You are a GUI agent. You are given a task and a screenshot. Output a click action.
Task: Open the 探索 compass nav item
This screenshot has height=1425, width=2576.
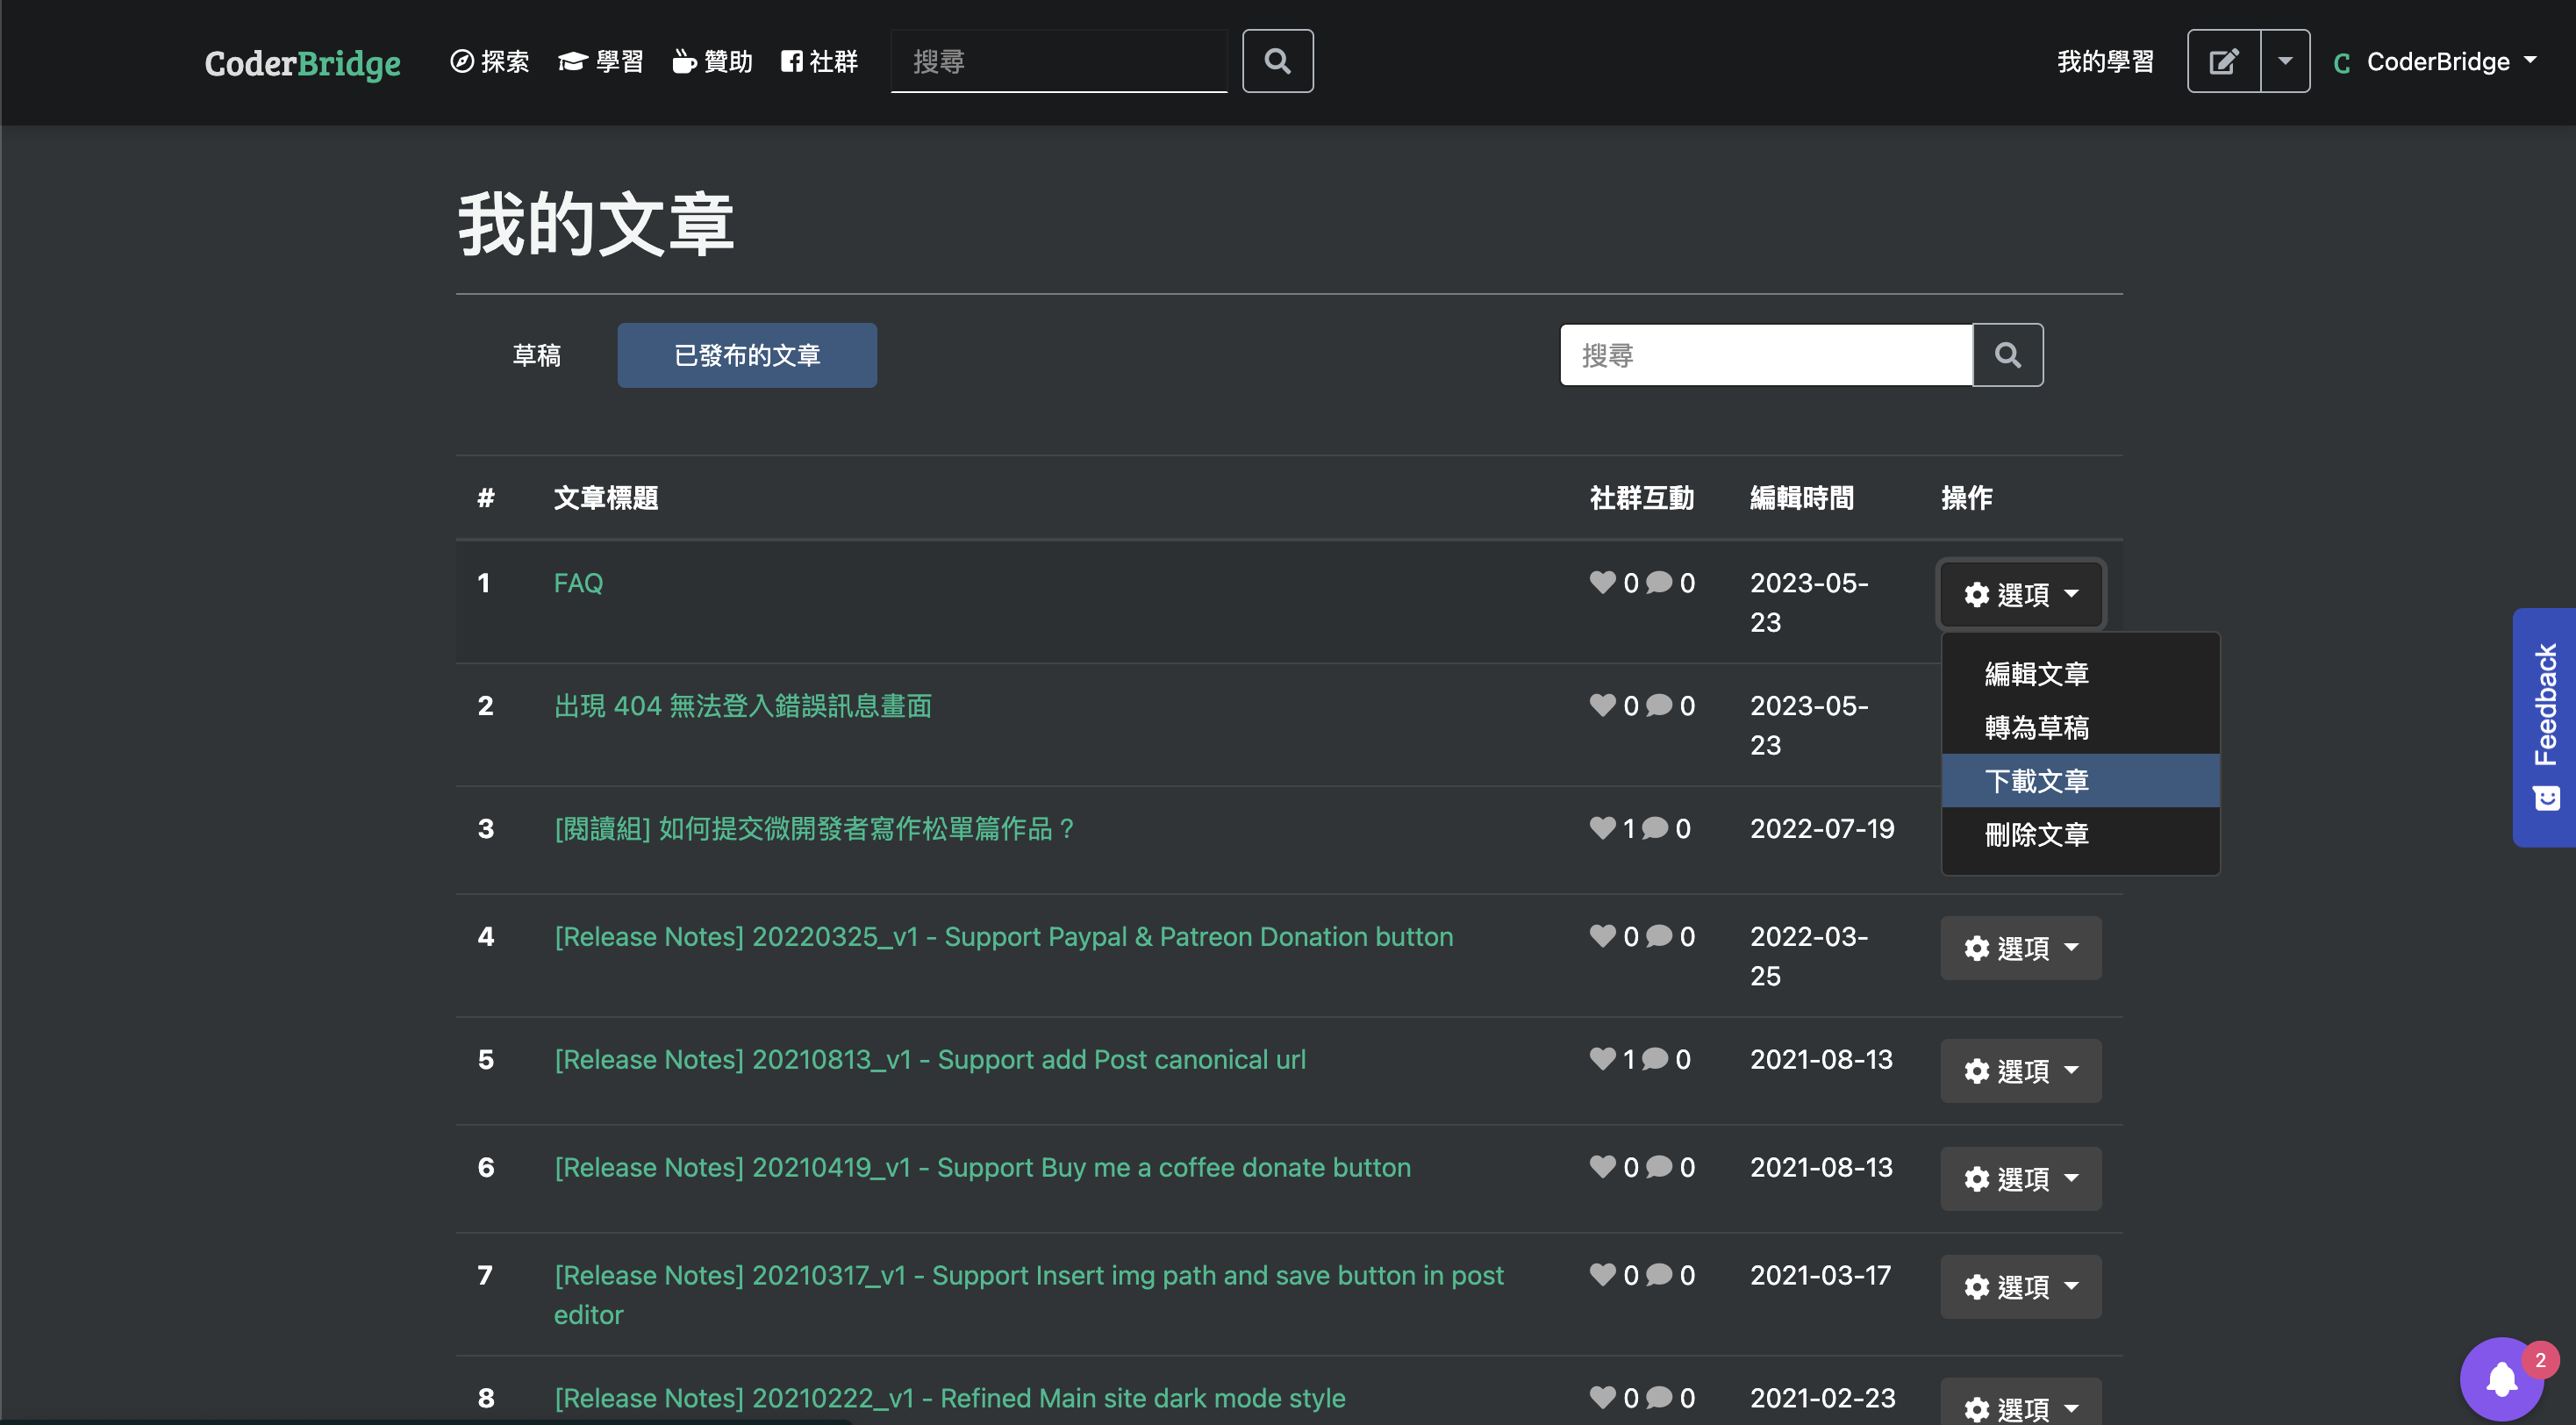tap(489, 61)
